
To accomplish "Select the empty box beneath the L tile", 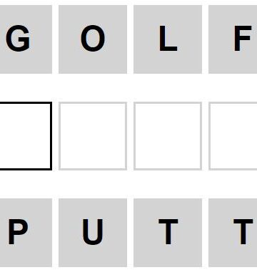I will 168,136.
